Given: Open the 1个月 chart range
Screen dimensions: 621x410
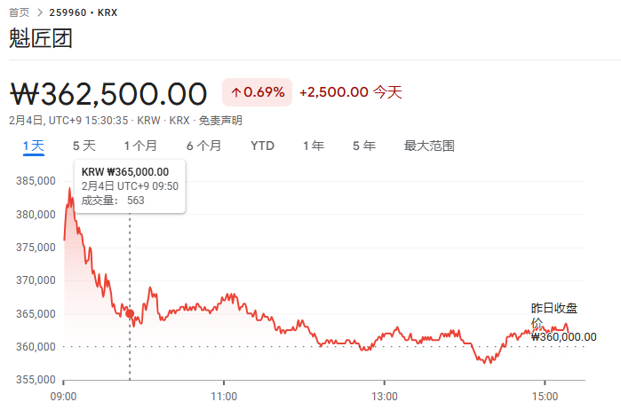Looking at the screenshot, I should point(140,146).
